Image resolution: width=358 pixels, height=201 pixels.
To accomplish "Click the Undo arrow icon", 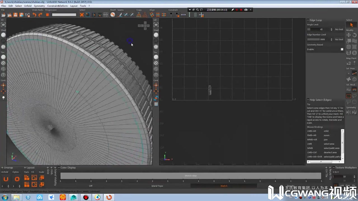I will pos(34,15).
